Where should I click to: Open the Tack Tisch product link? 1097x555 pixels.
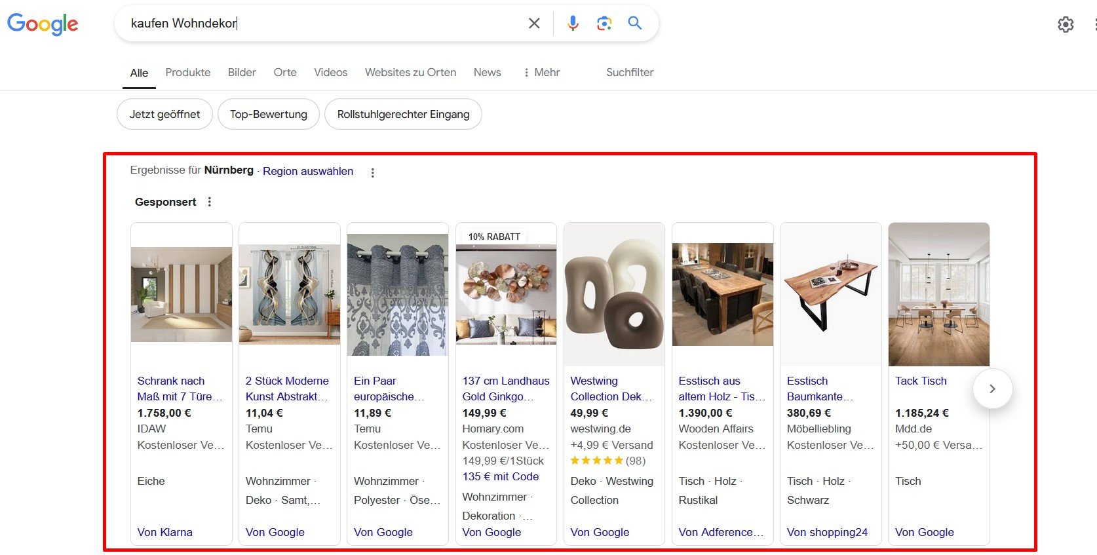pos(921,381)
